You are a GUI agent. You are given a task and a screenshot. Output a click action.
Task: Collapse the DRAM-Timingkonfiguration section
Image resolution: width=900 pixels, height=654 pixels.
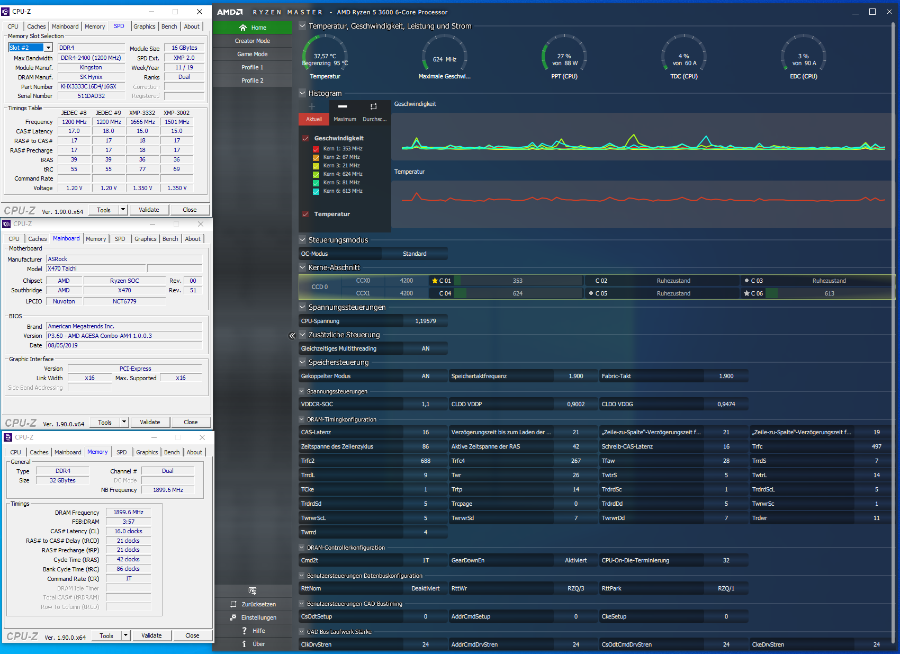[302, 419]
